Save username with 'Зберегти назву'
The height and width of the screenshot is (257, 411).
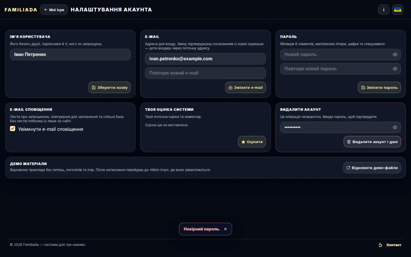point(110,88)
